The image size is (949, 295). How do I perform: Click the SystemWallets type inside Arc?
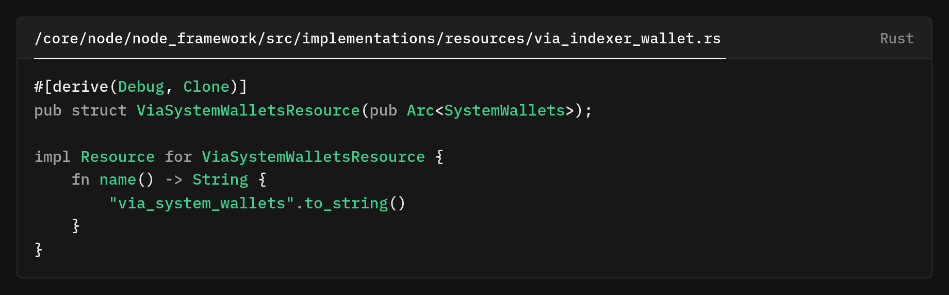pos(504,110)
